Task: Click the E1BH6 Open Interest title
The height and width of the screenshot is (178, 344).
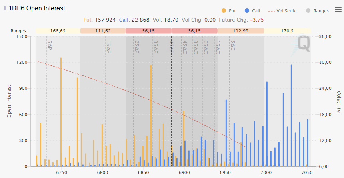Action: click(x=34, y=8)
